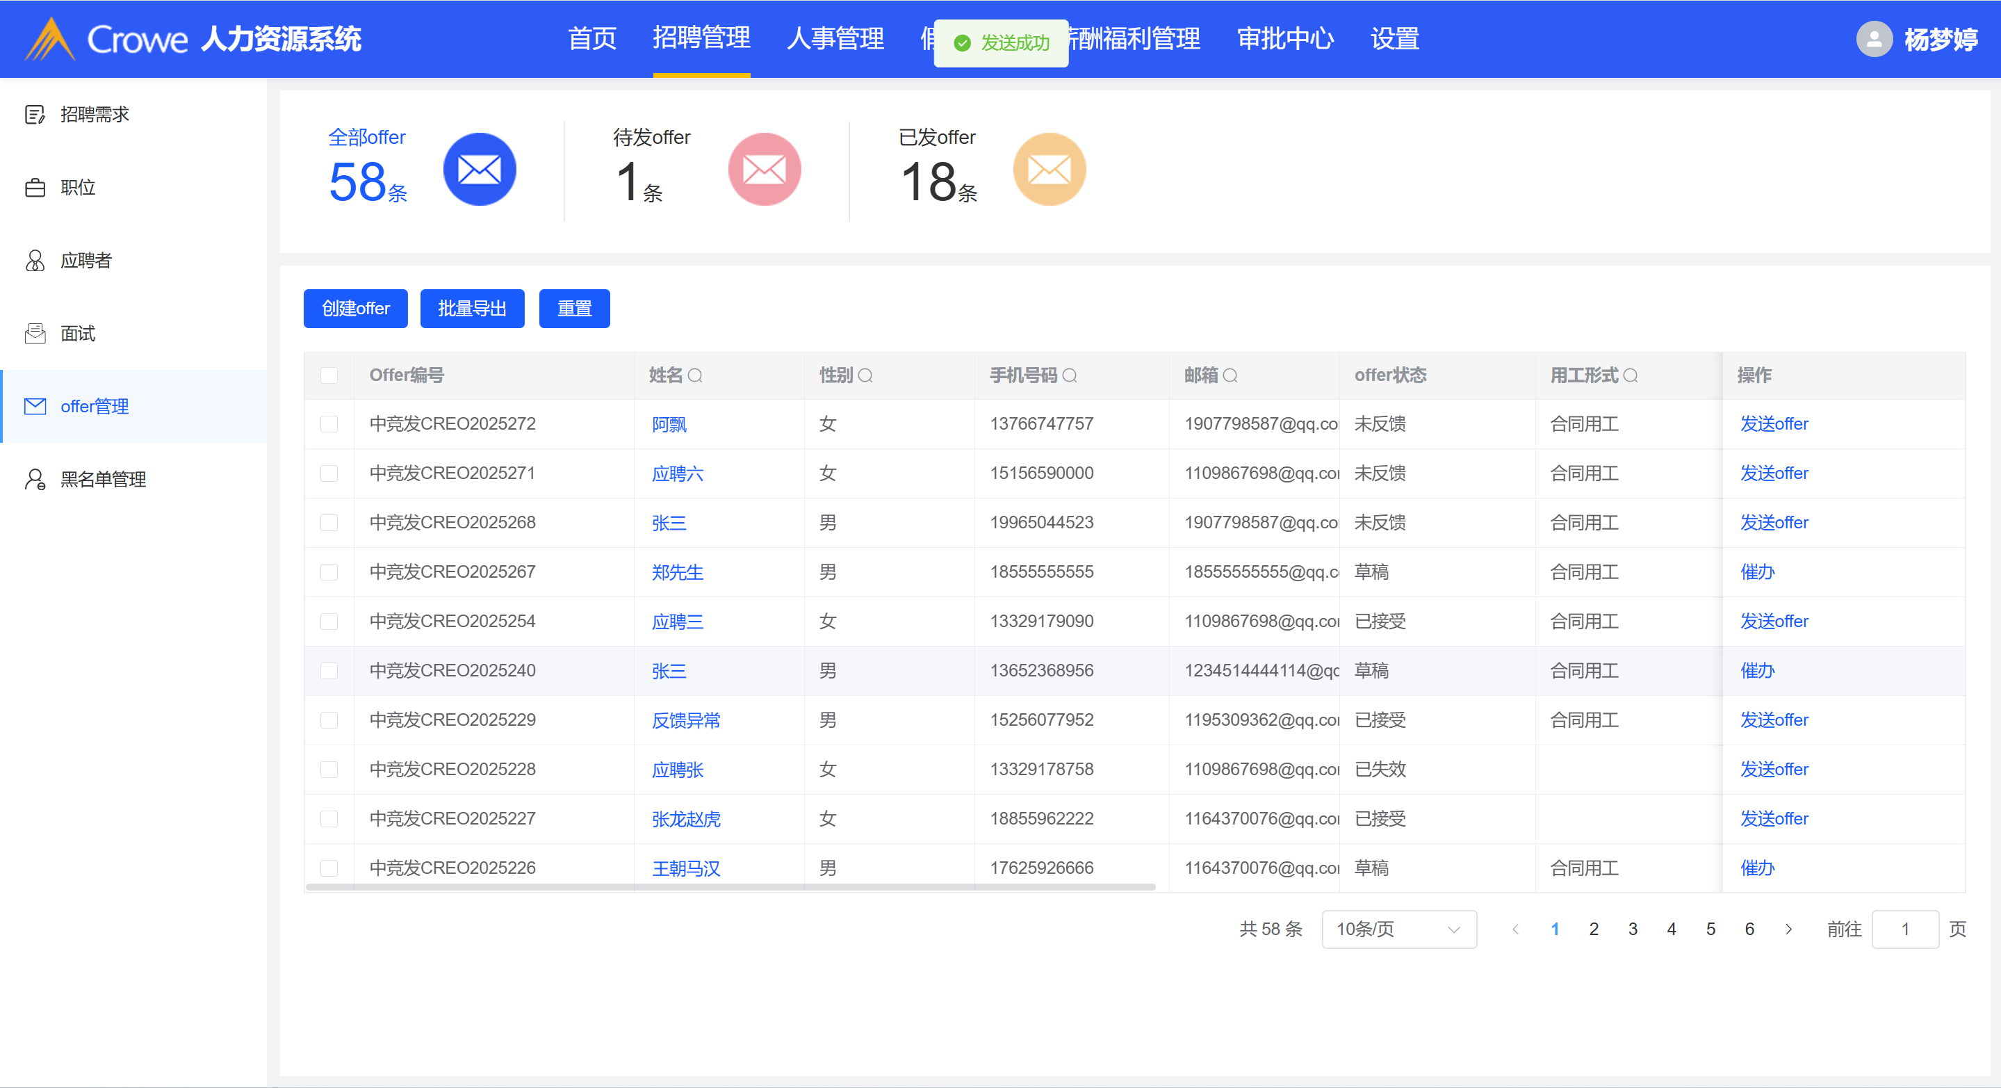Screen dimensions: 2001x1088
Task: Click the 前往 page number input field
Action: click(x=1904, y=929)
